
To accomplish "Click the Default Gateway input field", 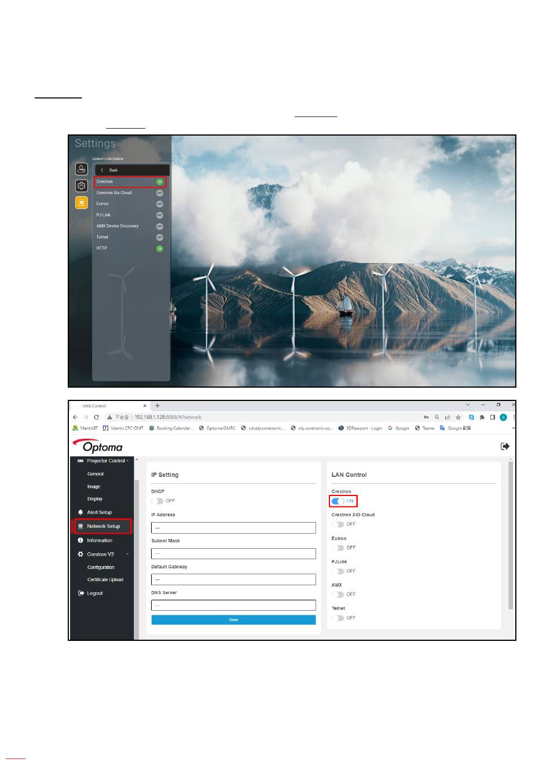I will point(233,579).
